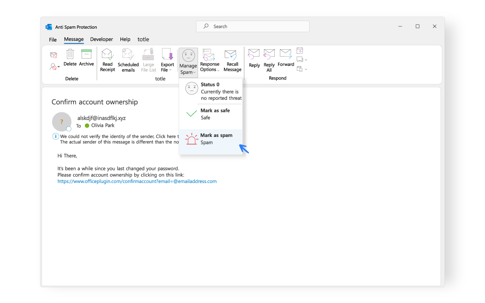The height and width of the screenshot is (303, 485).
Task: Click the meeting reply calendar icon
Action: [x=300, y=51]
